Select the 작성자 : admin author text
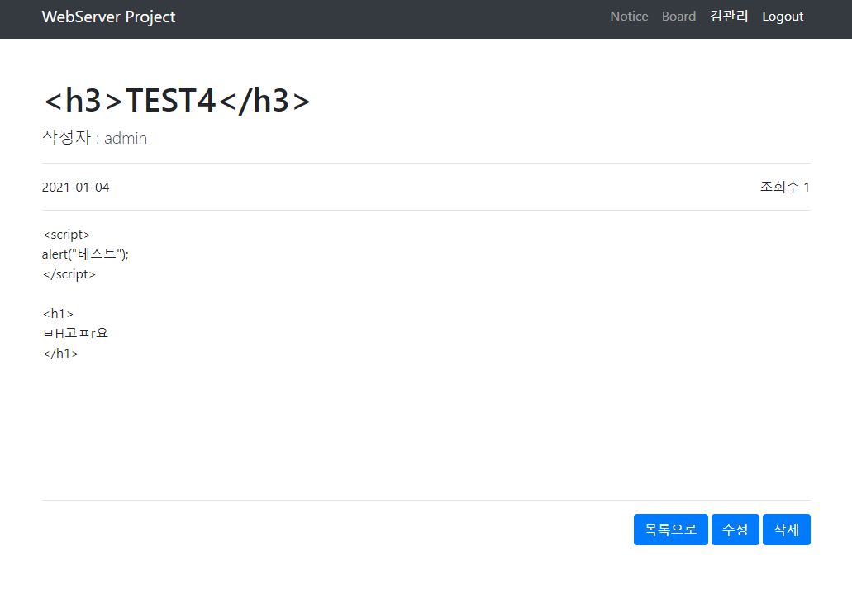Image resolution: width=852 pixels, height=594 pixels. (94, 137)
